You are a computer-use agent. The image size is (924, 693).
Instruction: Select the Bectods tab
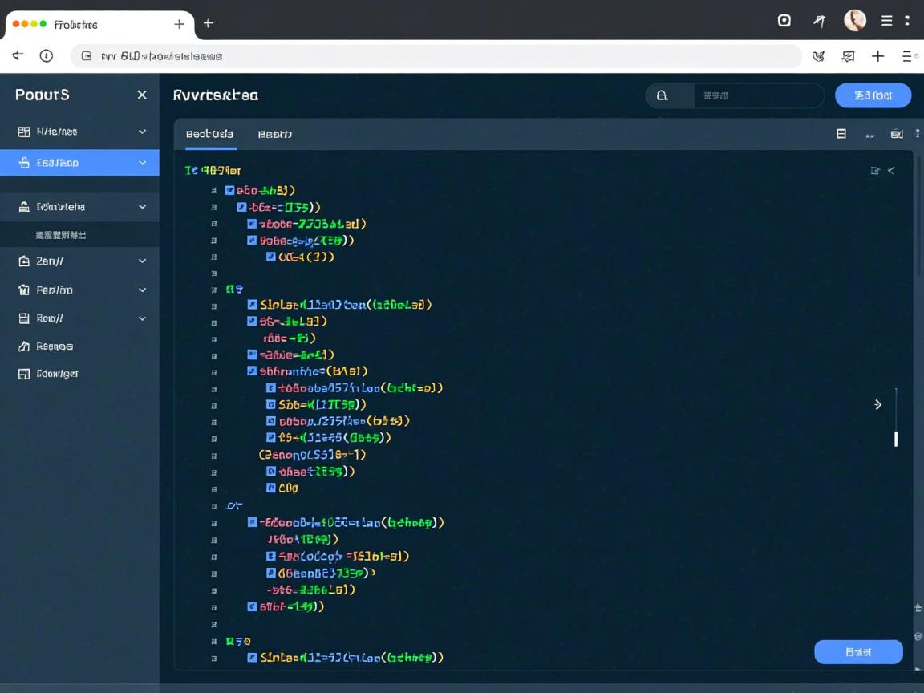pyautogui.click(x=209, y=134)
